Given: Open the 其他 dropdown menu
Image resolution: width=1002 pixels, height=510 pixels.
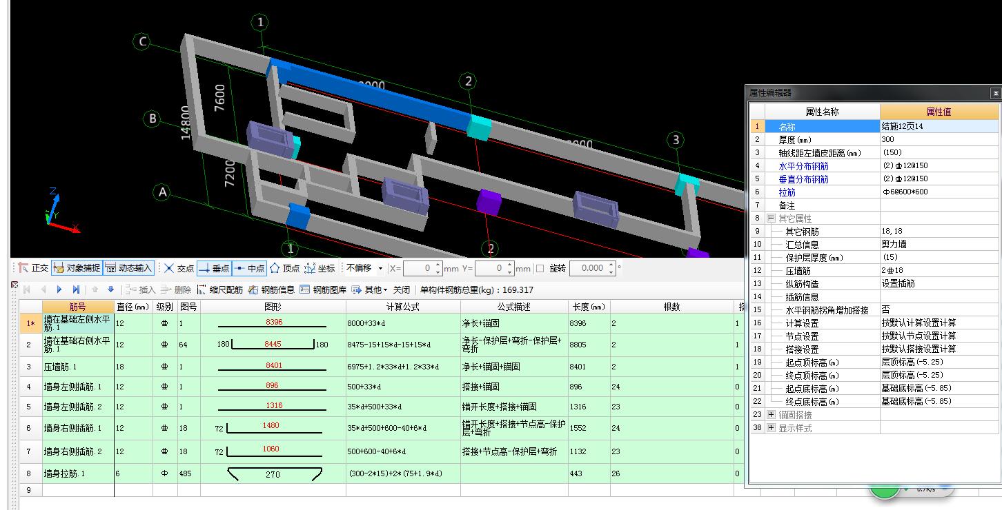Looking at the screenshot, I should [x=369, y=289].
